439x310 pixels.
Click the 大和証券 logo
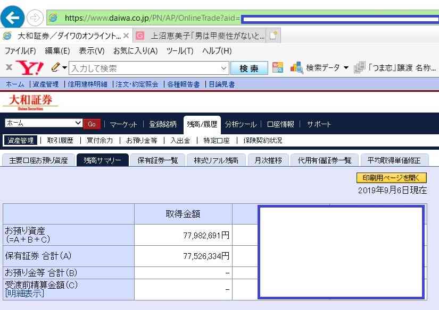30,102
